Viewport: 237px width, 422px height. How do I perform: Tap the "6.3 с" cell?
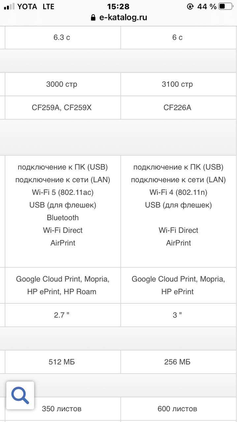tap(62, 37)
